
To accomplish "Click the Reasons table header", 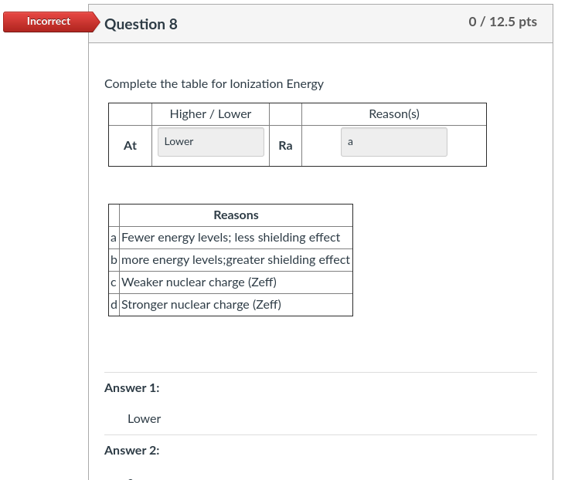I will [236, 215].
